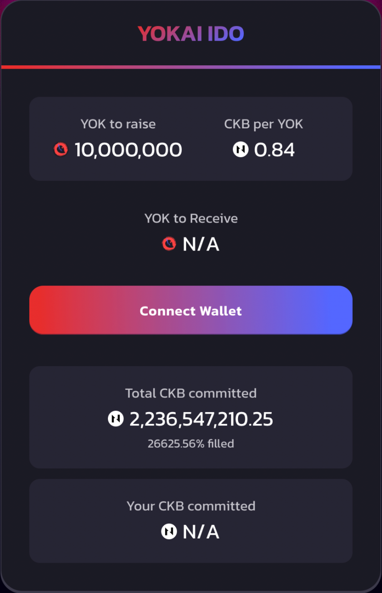
Task: Click the CKB per YOK label
Action: pyautogui.click(x=264, y=124)
